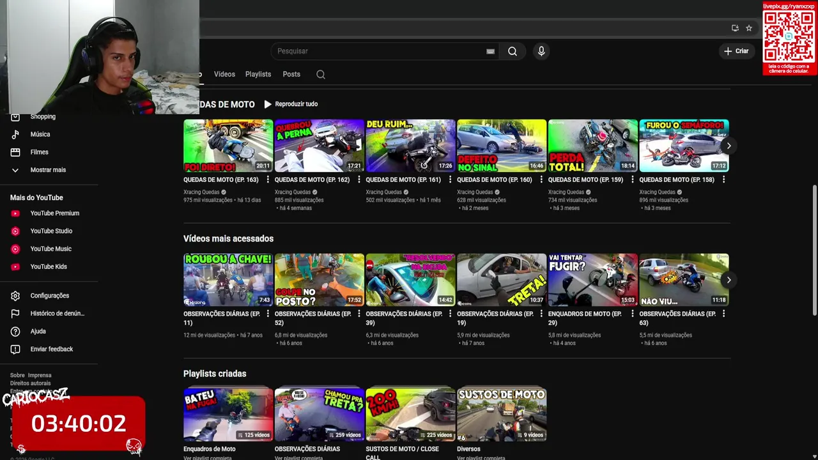
Task: Play QUEDAS DE MOTO EP. 160 'Defeito no sinal' thumbnail
Action: pos(502,146)
